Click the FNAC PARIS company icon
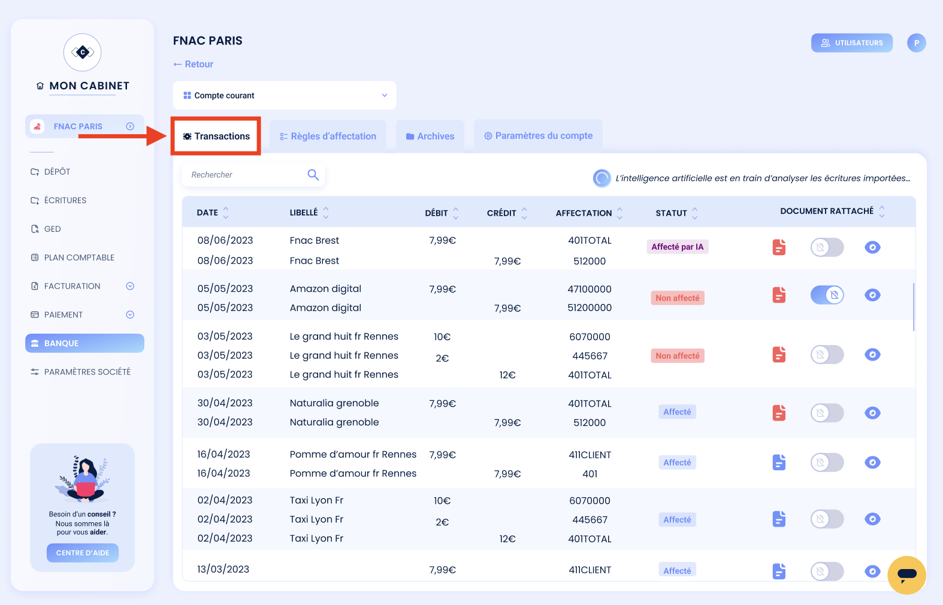This screenshot has width=943, height=605. click(x=37, y=126)
